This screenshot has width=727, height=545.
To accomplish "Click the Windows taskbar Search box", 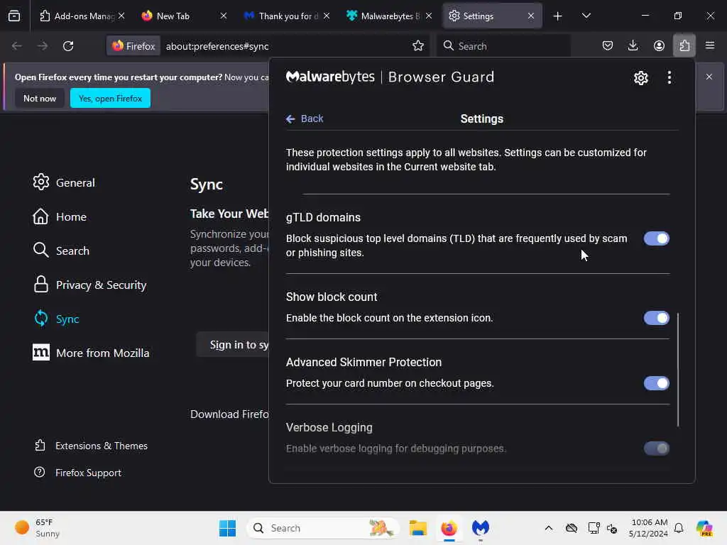I will [x=323, y=528].
